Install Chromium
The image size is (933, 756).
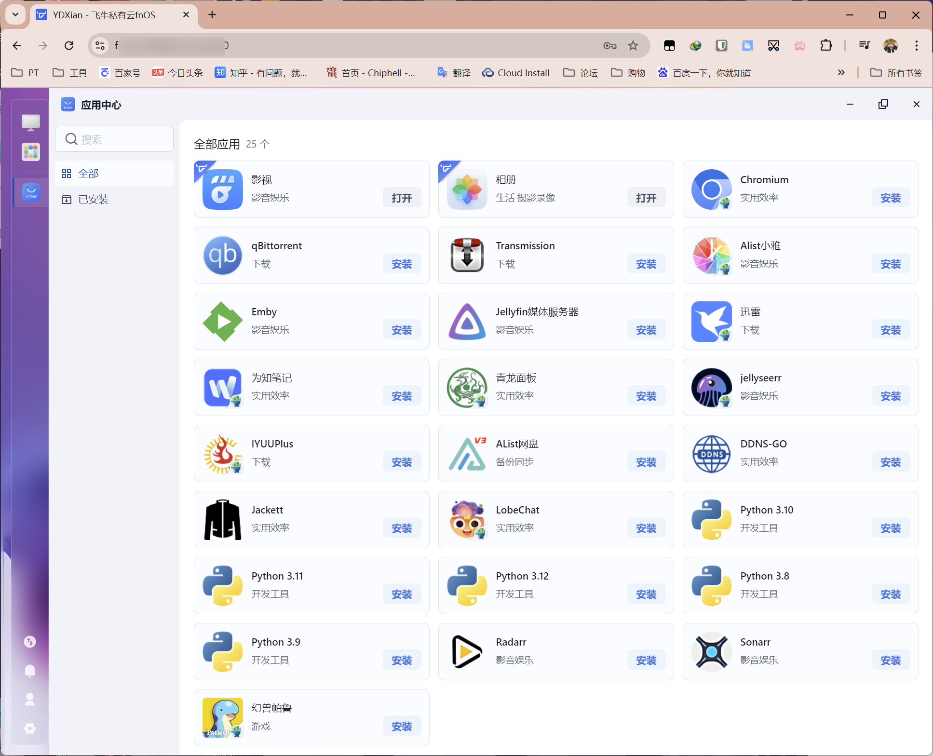tap(891, 198)
